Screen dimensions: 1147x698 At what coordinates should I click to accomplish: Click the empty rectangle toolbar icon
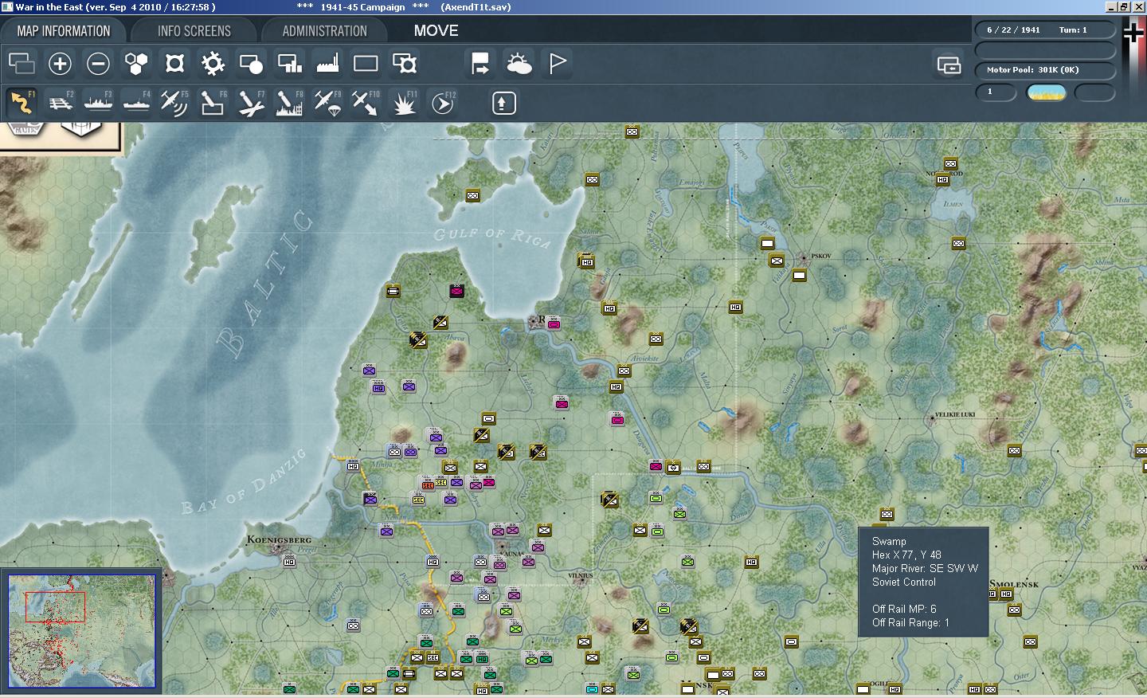366,63
